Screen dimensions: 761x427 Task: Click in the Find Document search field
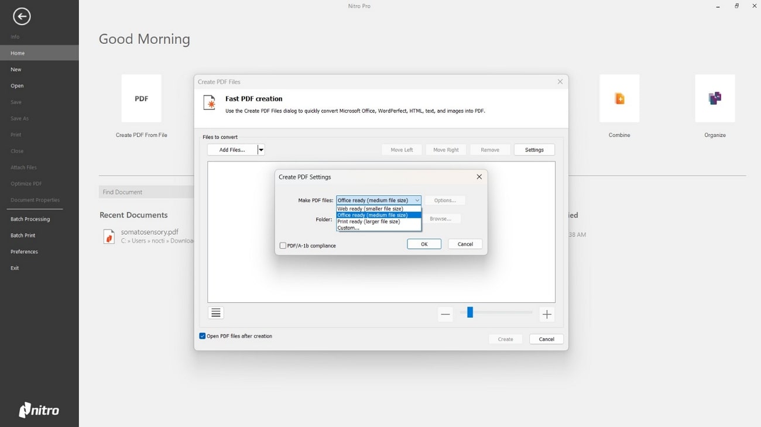tap(146, 192)
